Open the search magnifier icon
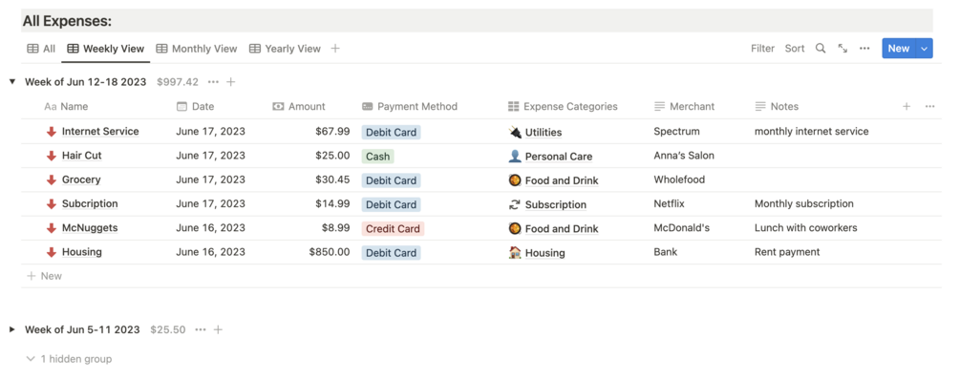Viewport: 960px width, 380px height. coord(821,49)
